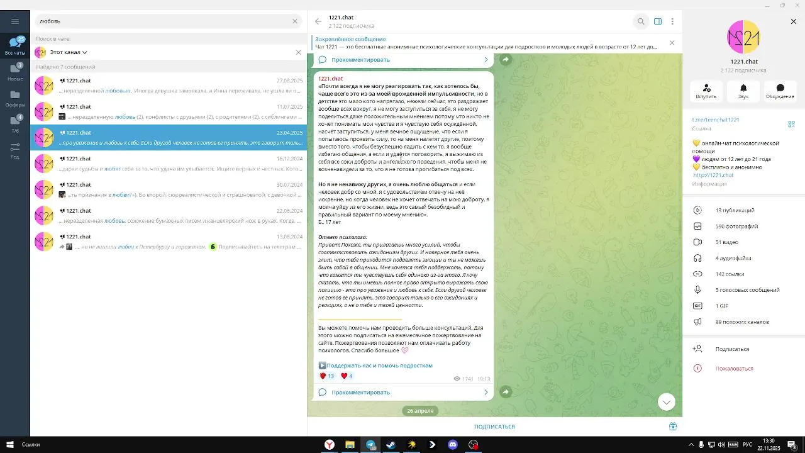The height and width of the screenshot is (453, 805).
Task: Open the Ред. folder settings
Action: [15, 150]
